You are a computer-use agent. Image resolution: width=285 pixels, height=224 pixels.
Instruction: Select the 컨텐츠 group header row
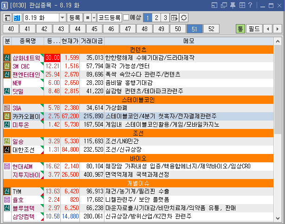(x=138, y=50)
